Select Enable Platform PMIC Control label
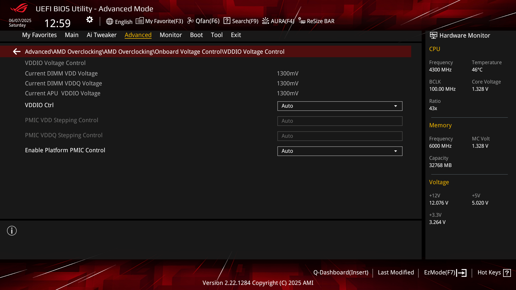This screenshot has height=290, width=516. [x=65, y=150]
